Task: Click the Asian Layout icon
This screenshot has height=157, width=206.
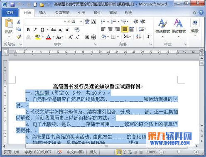Action: [126, 37]
